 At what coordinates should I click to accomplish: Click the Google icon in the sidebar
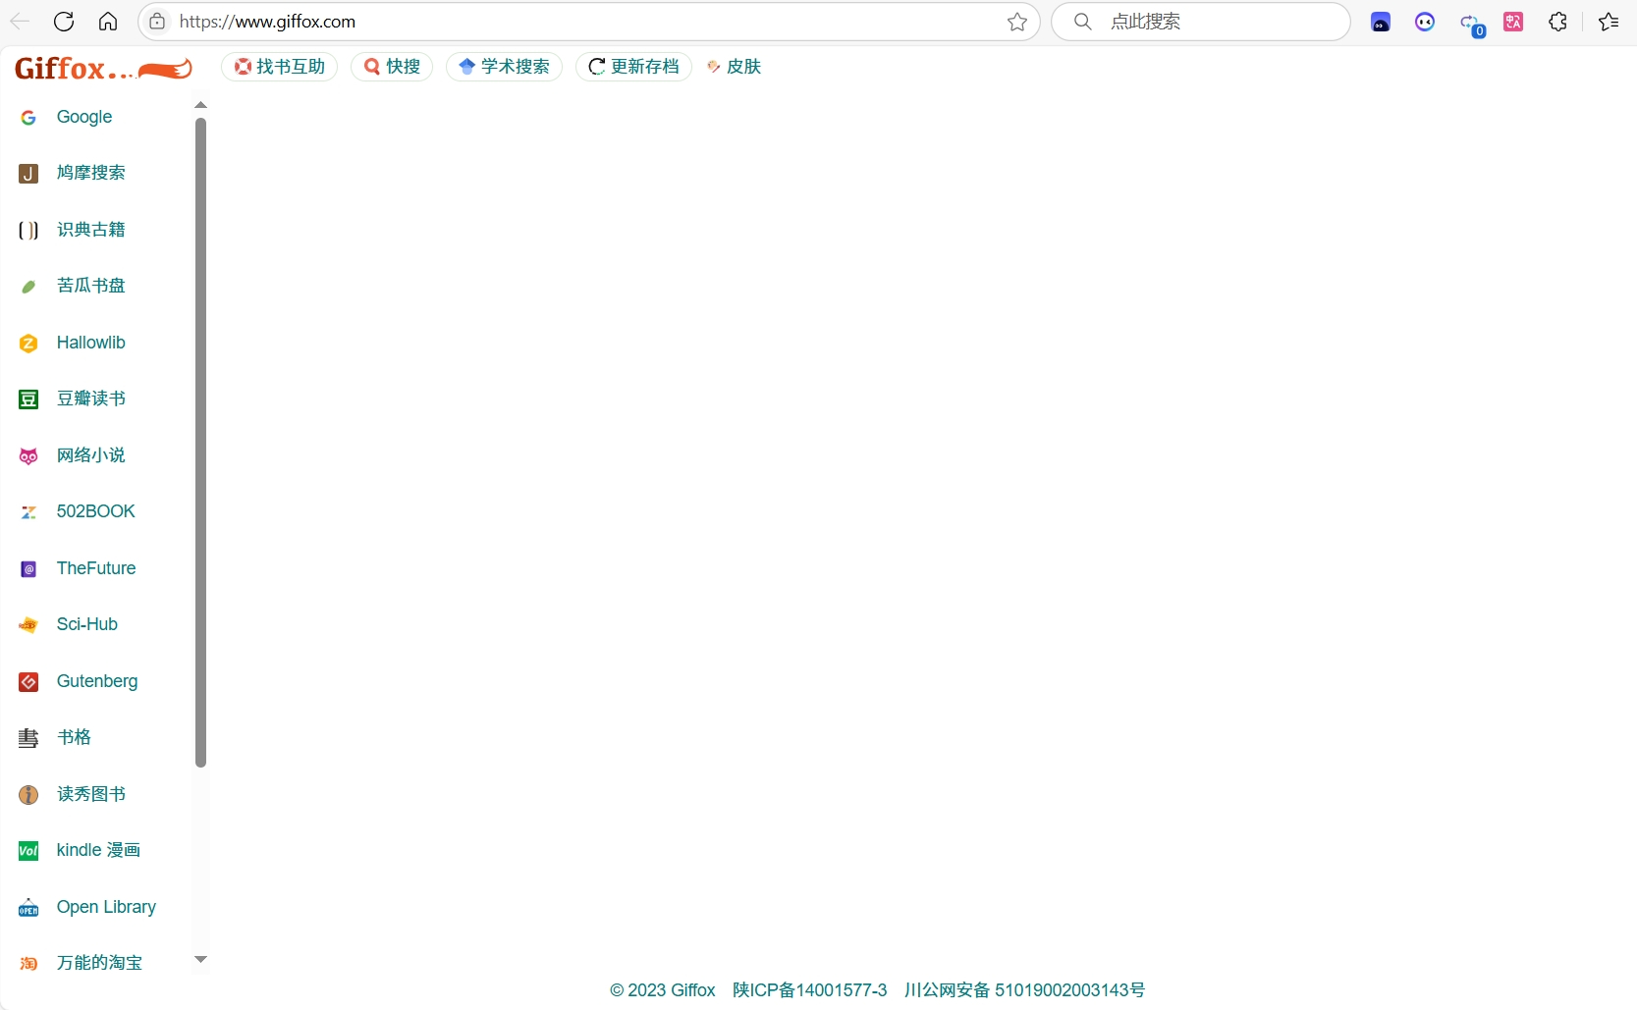[28, 118]
